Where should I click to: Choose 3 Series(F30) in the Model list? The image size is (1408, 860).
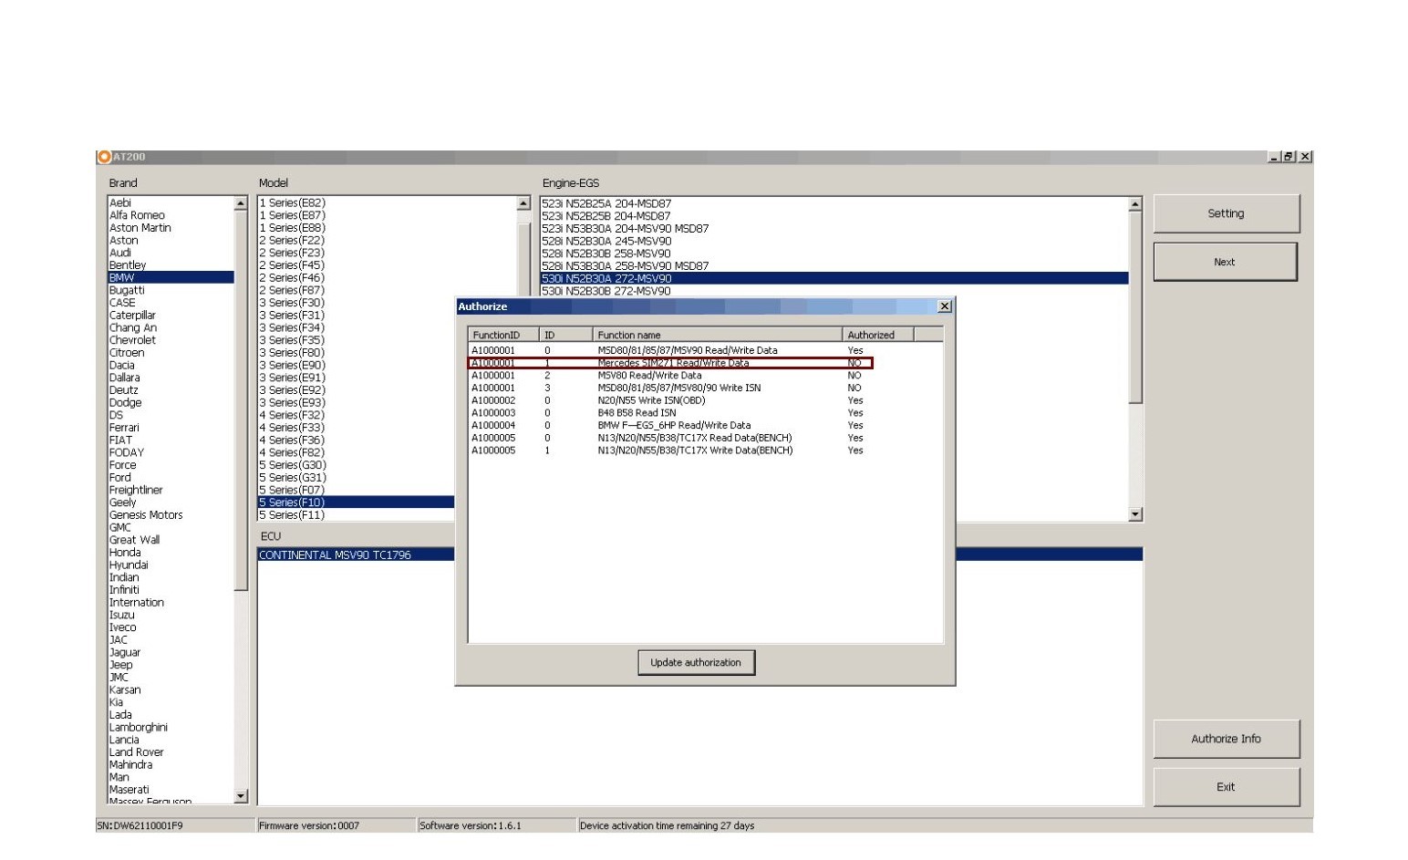tap(292, 302)
